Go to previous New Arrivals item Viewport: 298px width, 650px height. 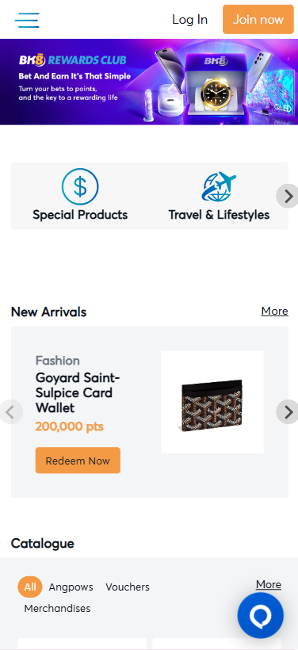(x=11, y=411)
